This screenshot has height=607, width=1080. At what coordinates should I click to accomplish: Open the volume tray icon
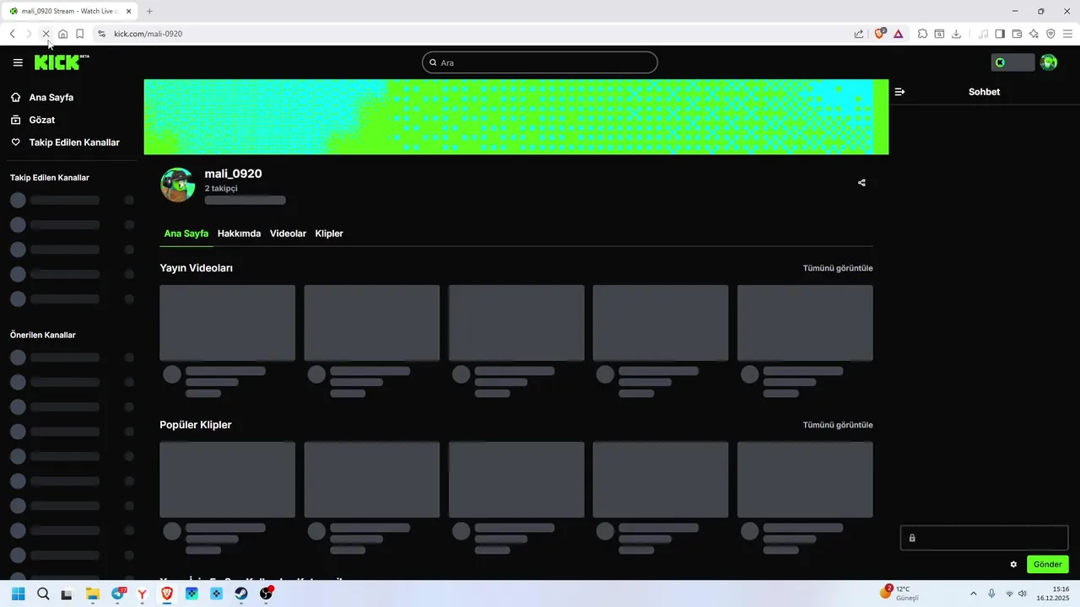(x=1022, y=594)
